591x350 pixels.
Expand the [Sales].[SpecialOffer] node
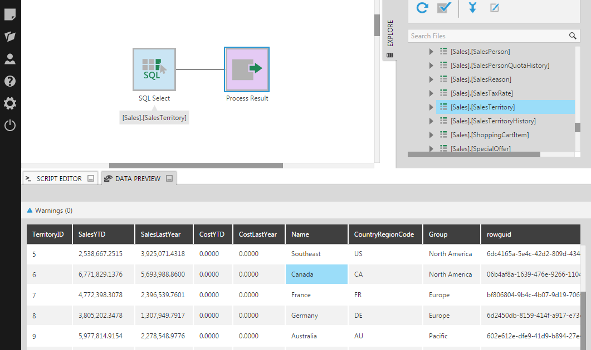(x=431, y=148)
